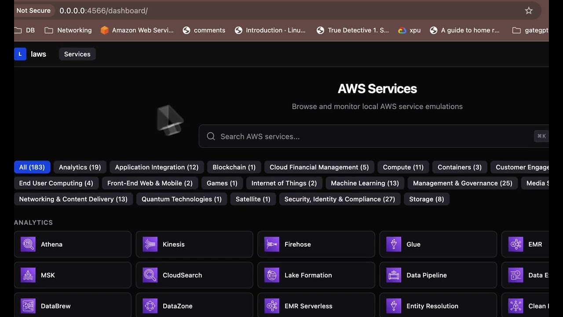Click the Data Pipeline service icon
The height and width of the screenshot is (317, 563).
click(394, 275)
